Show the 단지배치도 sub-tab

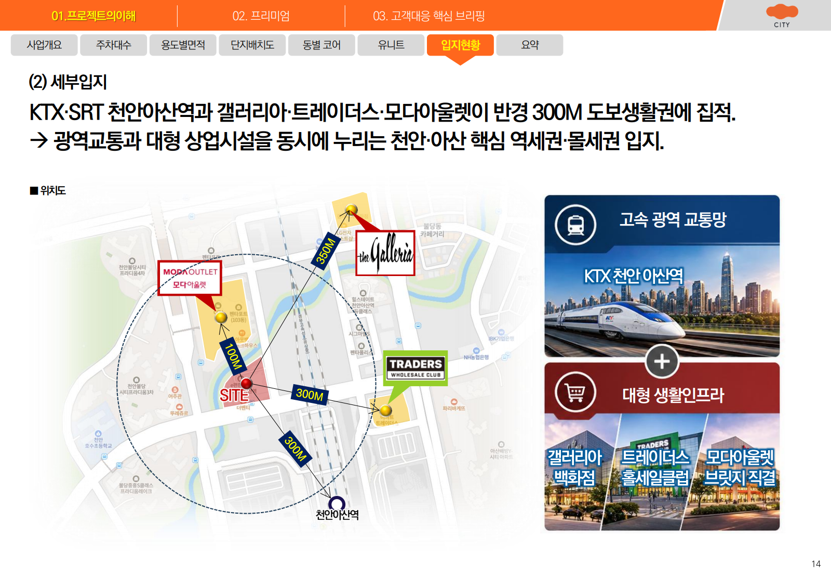click(x=252, y=45)
